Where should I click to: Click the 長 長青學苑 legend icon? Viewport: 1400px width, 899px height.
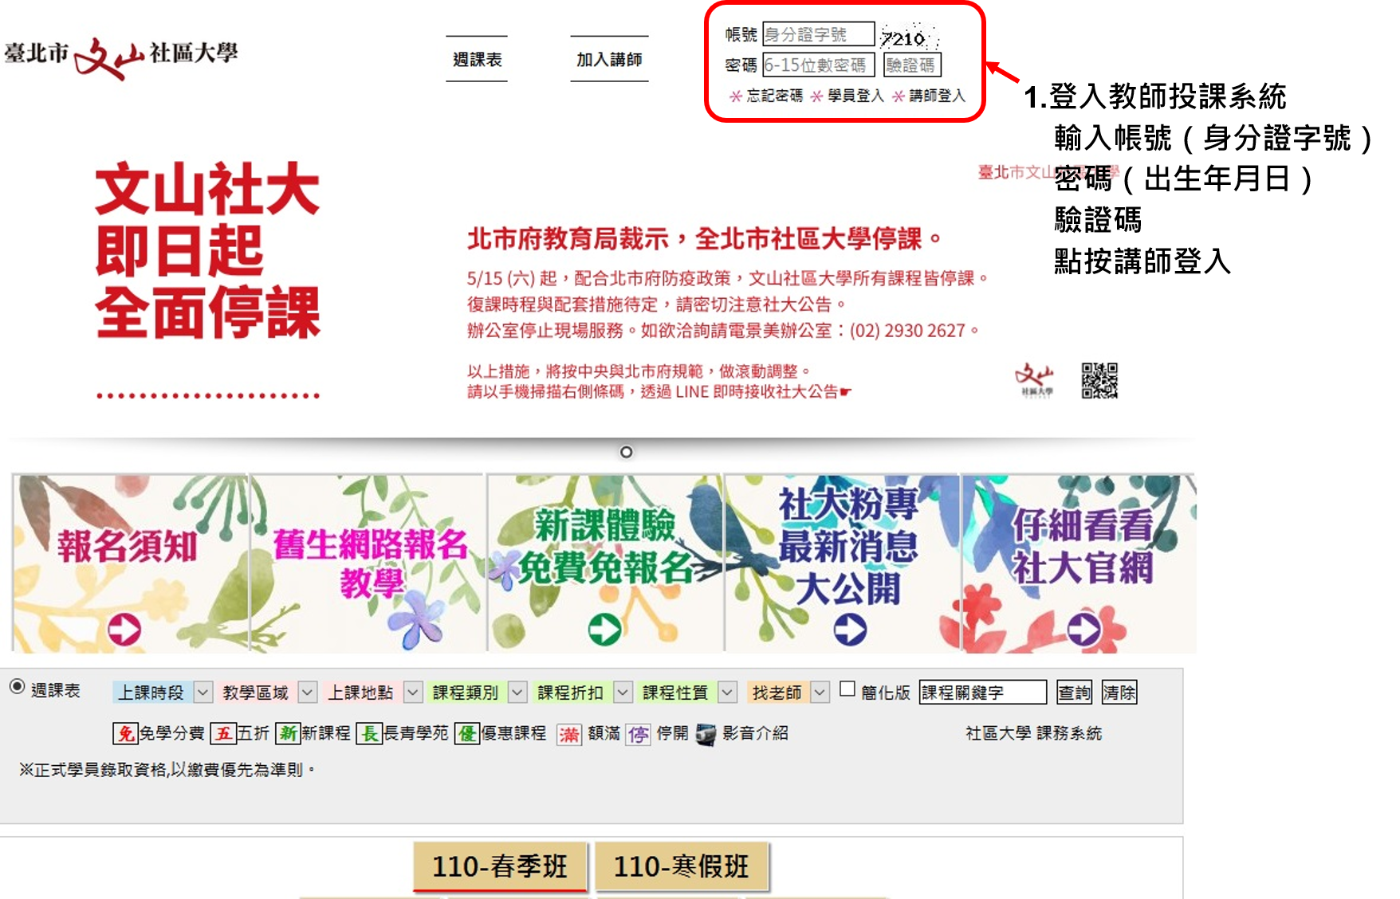369,733
